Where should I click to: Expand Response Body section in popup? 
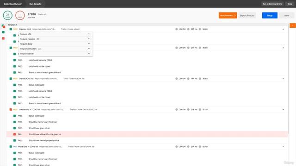[x=55, y=53]
